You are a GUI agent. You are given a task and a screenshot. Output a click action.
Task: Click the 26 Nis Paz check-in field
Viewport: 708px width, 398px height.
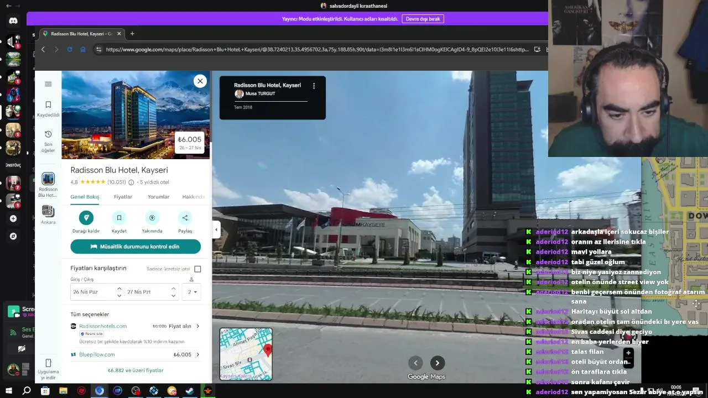[97, 292]
